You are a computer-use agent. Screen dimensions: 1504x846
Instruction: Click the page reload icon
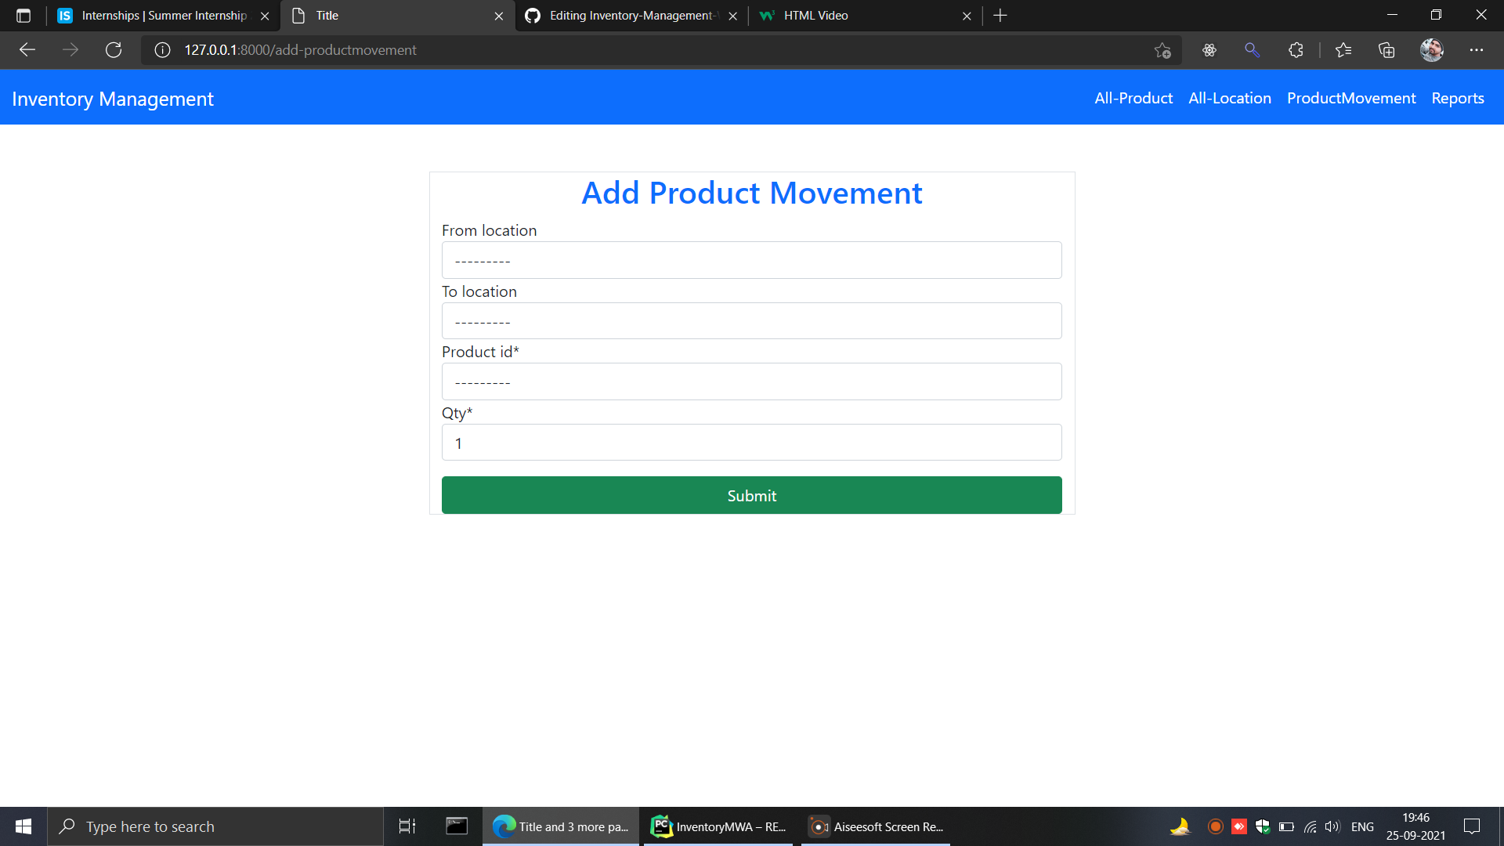tap(114, 49)
